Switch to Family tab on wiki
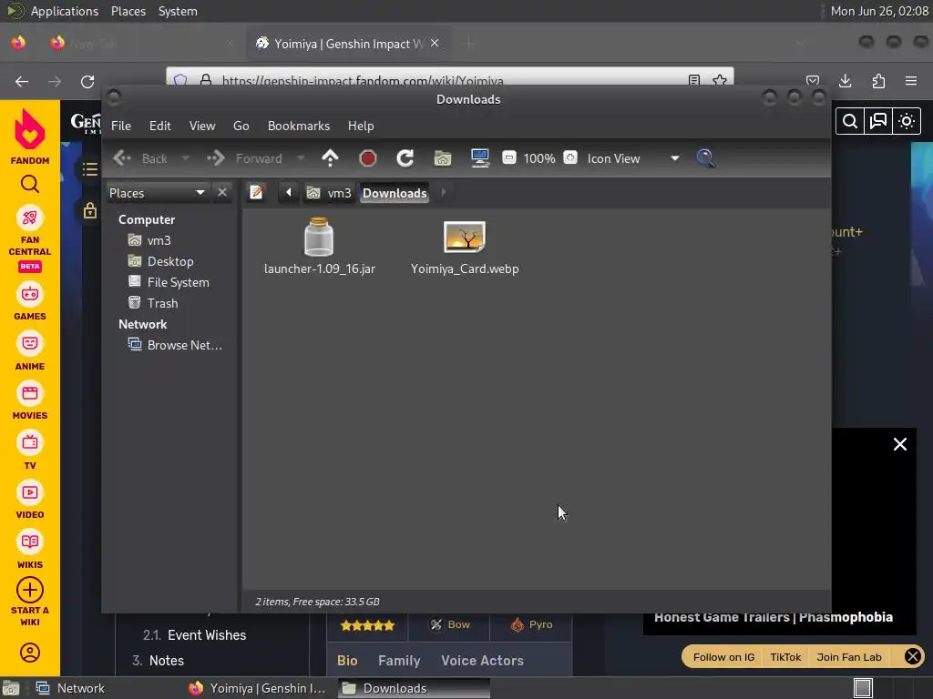The height and width of the screenshot is (699, 933). coord(399,661)
